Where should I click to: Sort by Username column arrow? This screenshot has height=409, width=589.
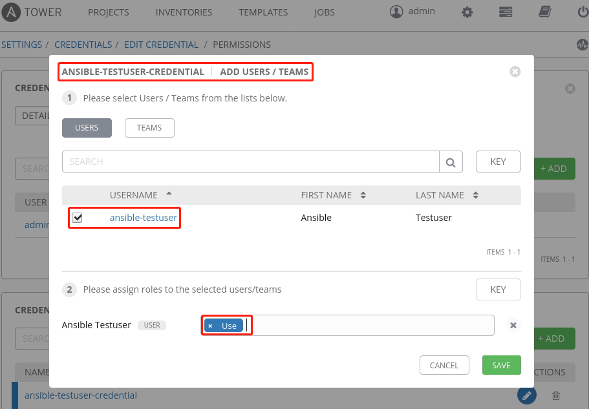(169, 194)
